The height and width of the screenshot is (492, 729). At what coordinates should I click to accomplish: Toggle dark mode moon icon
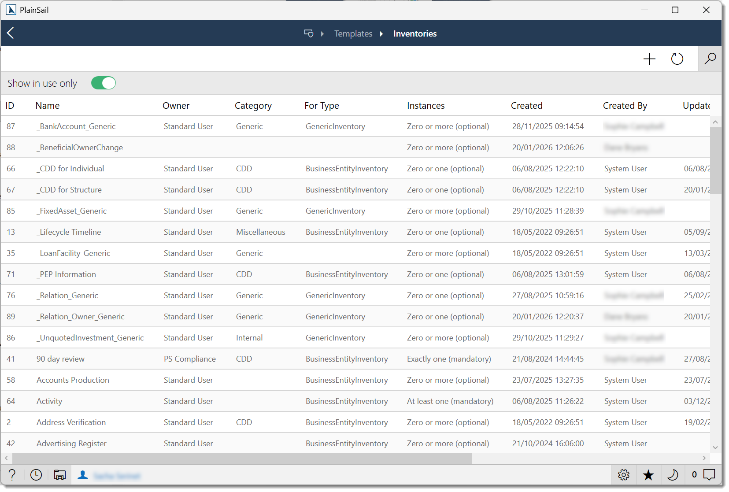click(x=673, y=475)
